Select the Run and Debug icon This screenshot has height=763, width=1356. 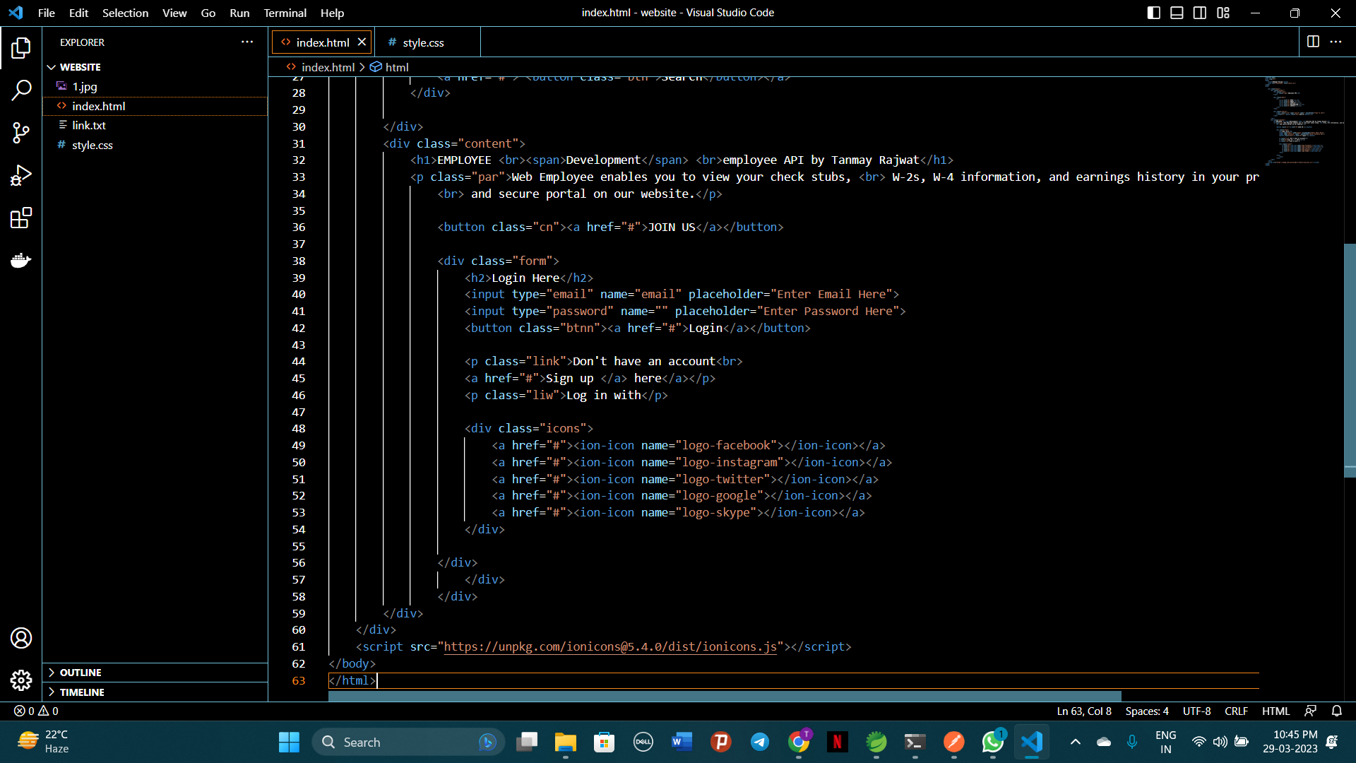tap(21, 175)
